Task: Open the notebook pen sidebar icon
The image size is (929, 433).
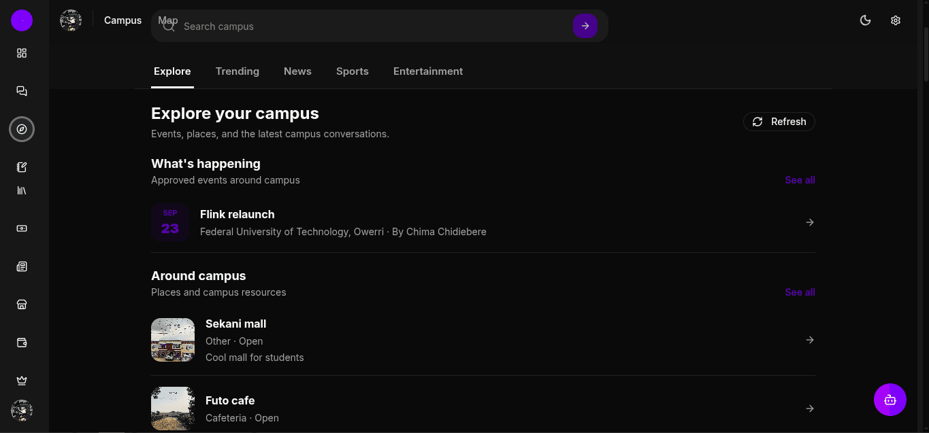Action: click(22, 167)
